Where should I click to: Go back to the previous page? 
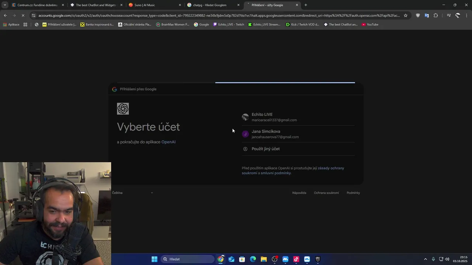[5, 15]
